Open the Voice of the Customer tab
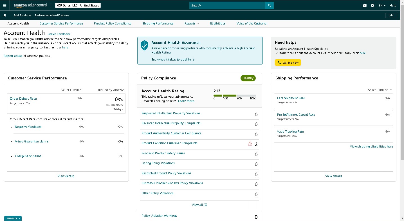 pyautogui.click(x=252, y=23)
